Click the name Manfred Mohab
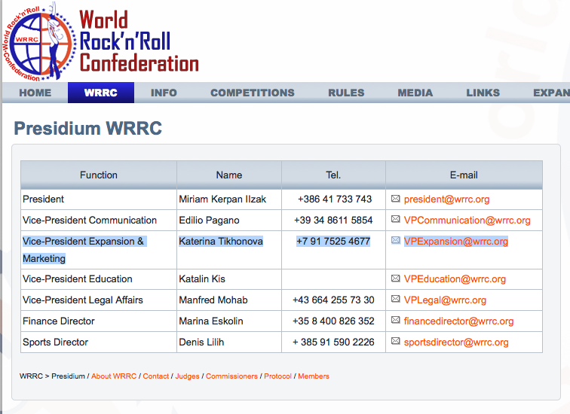 [x=213, y=300]
